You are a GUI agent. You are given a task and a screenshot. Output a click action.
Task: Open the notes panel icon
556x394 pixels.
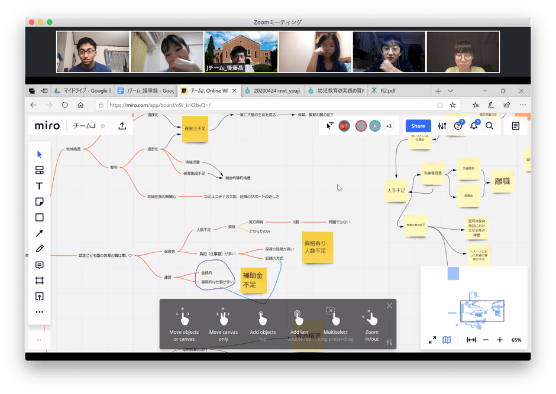point(516,126)
